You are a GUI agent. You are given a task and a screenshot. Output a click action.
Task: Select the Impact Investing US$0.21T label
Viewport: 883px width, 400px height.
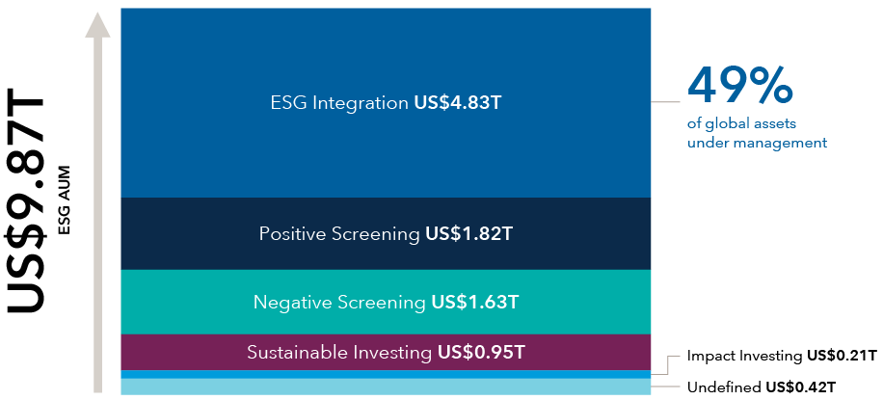(x=782, y=356)
